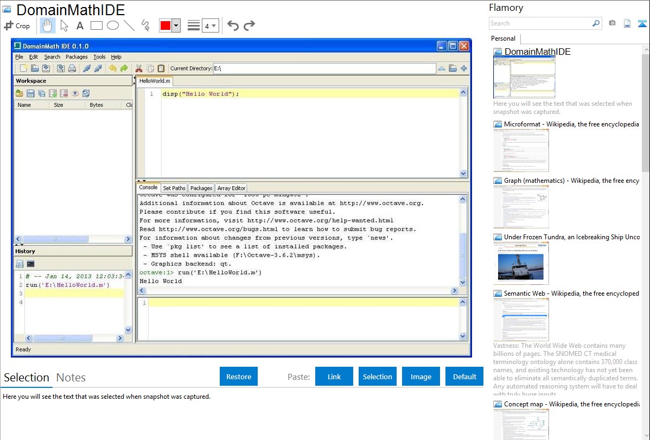Switch to the Set Paths tab

pyautogui.click(x=174, y=188)
